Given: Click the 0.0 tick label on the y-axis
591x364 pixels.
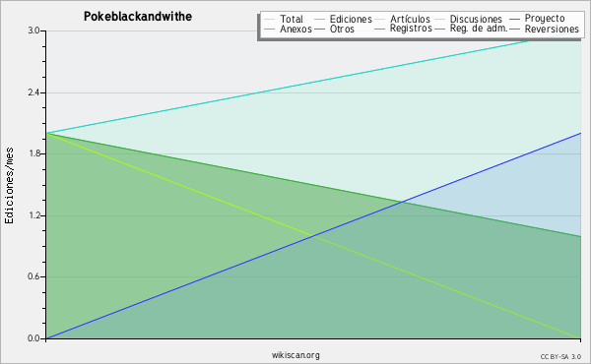Looking at the screenshot, I should (x=33, y=338).
